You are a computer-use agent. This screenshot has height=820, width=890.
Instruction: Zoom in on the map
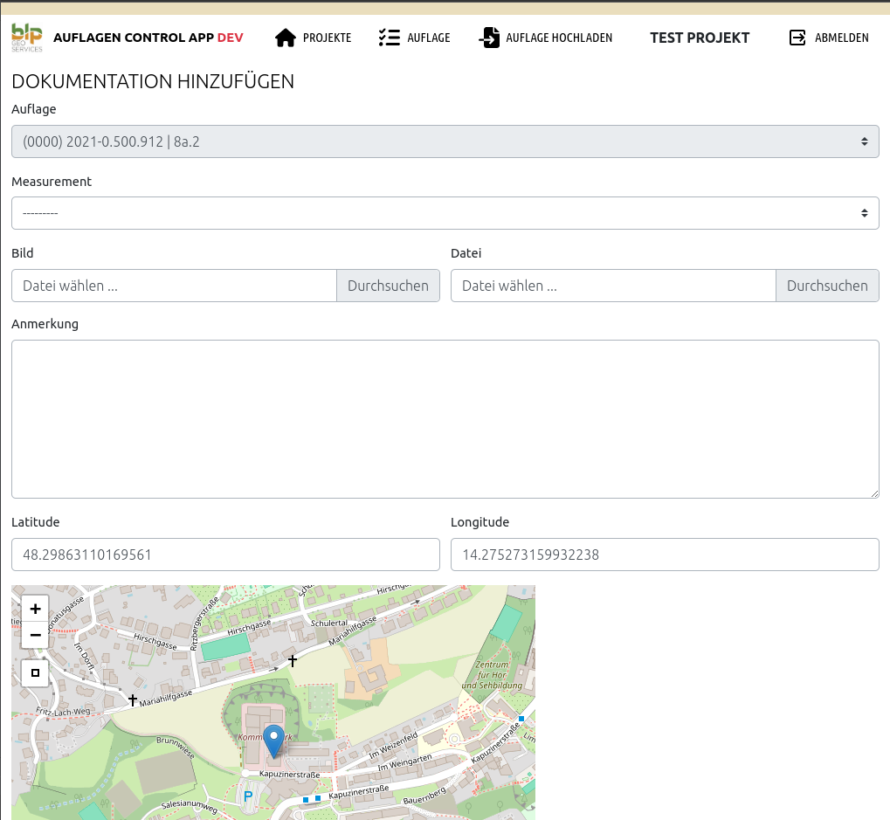pos(35,609)
